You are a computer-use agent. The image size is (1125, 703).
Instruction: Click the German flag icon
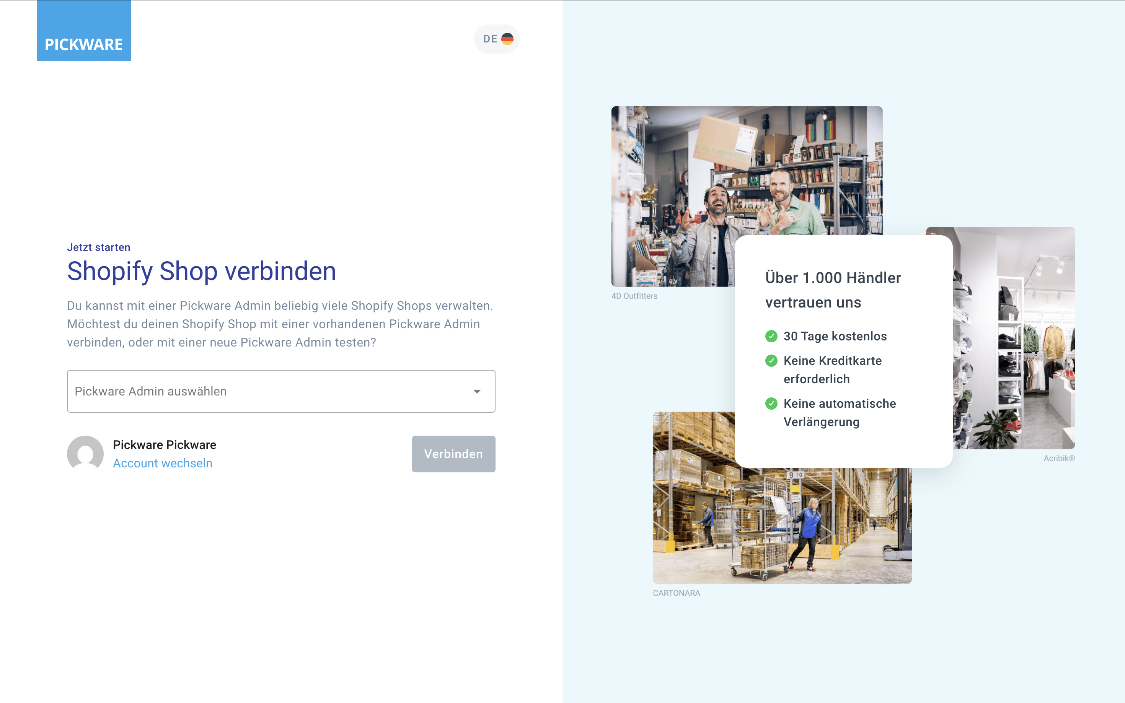(507, 39)
